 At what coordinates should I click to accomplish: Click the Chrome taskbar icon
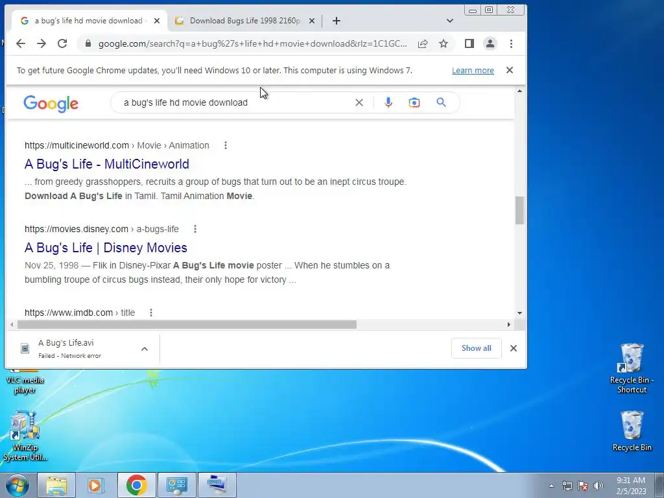(x=136, y=485)
